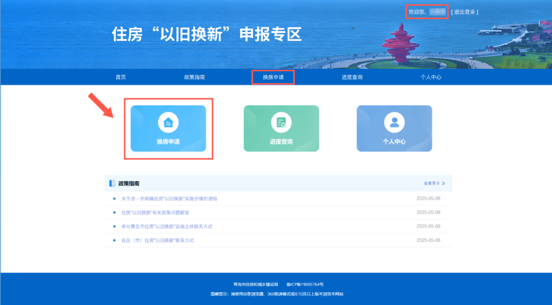Viewport: 552px width, 305px height.
Task: Open 参与青岛市住房以旧换新实施主体联系方式
Action: 167,226
